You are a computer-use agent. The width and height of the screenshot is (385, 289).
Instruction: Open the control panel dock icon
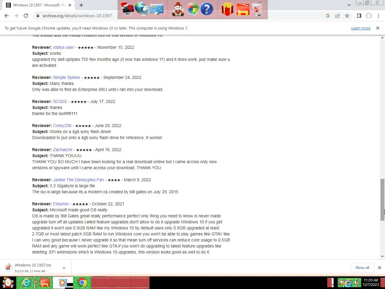tap(156, 9)
